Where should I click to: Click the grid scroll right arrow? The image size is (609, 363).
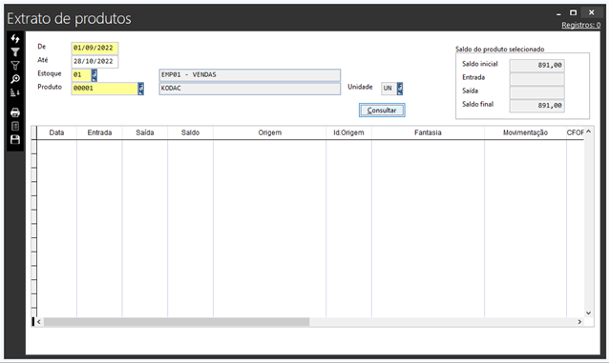click(579, 322)
